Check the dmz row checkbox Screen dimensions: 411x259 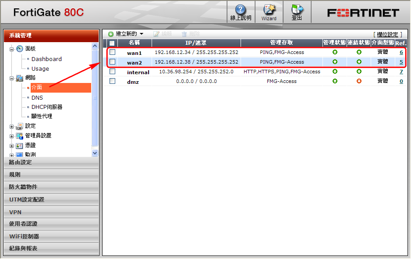(113, 81)
